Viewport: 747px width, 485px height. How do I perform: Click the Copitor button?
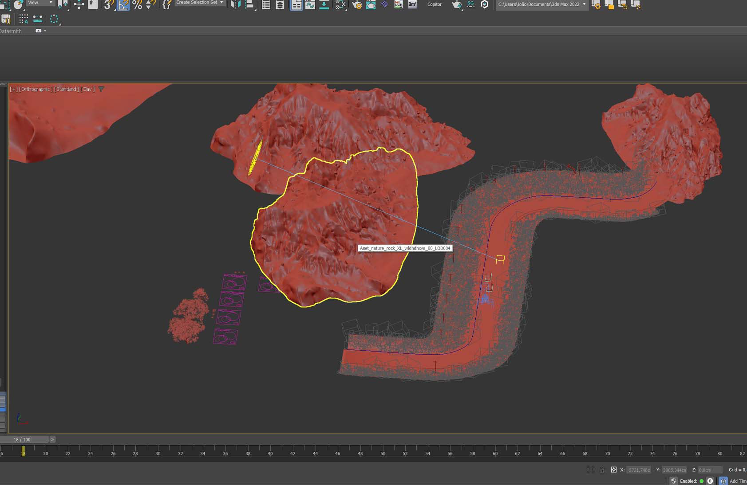[434, 4]
